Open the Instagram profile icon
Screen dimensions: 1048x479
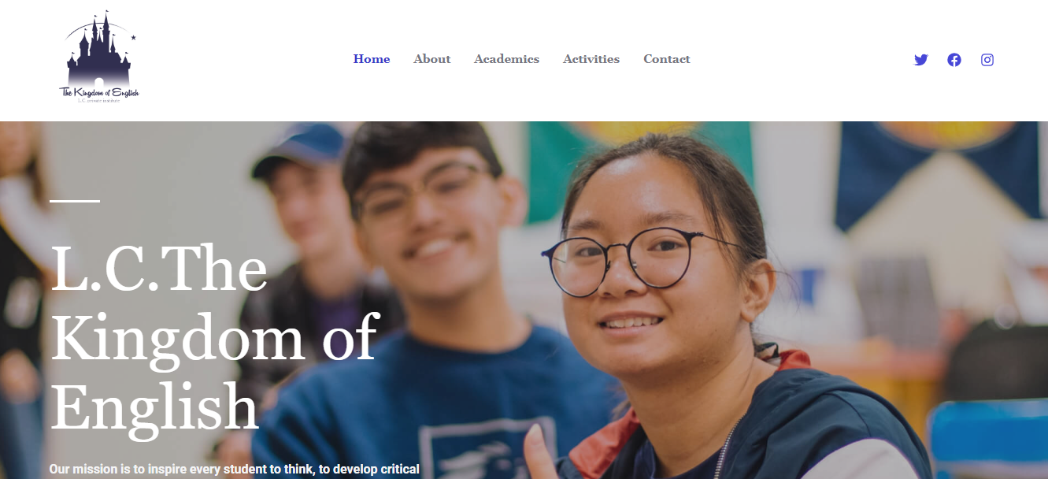pyautogui.click(x=987, y=60)
